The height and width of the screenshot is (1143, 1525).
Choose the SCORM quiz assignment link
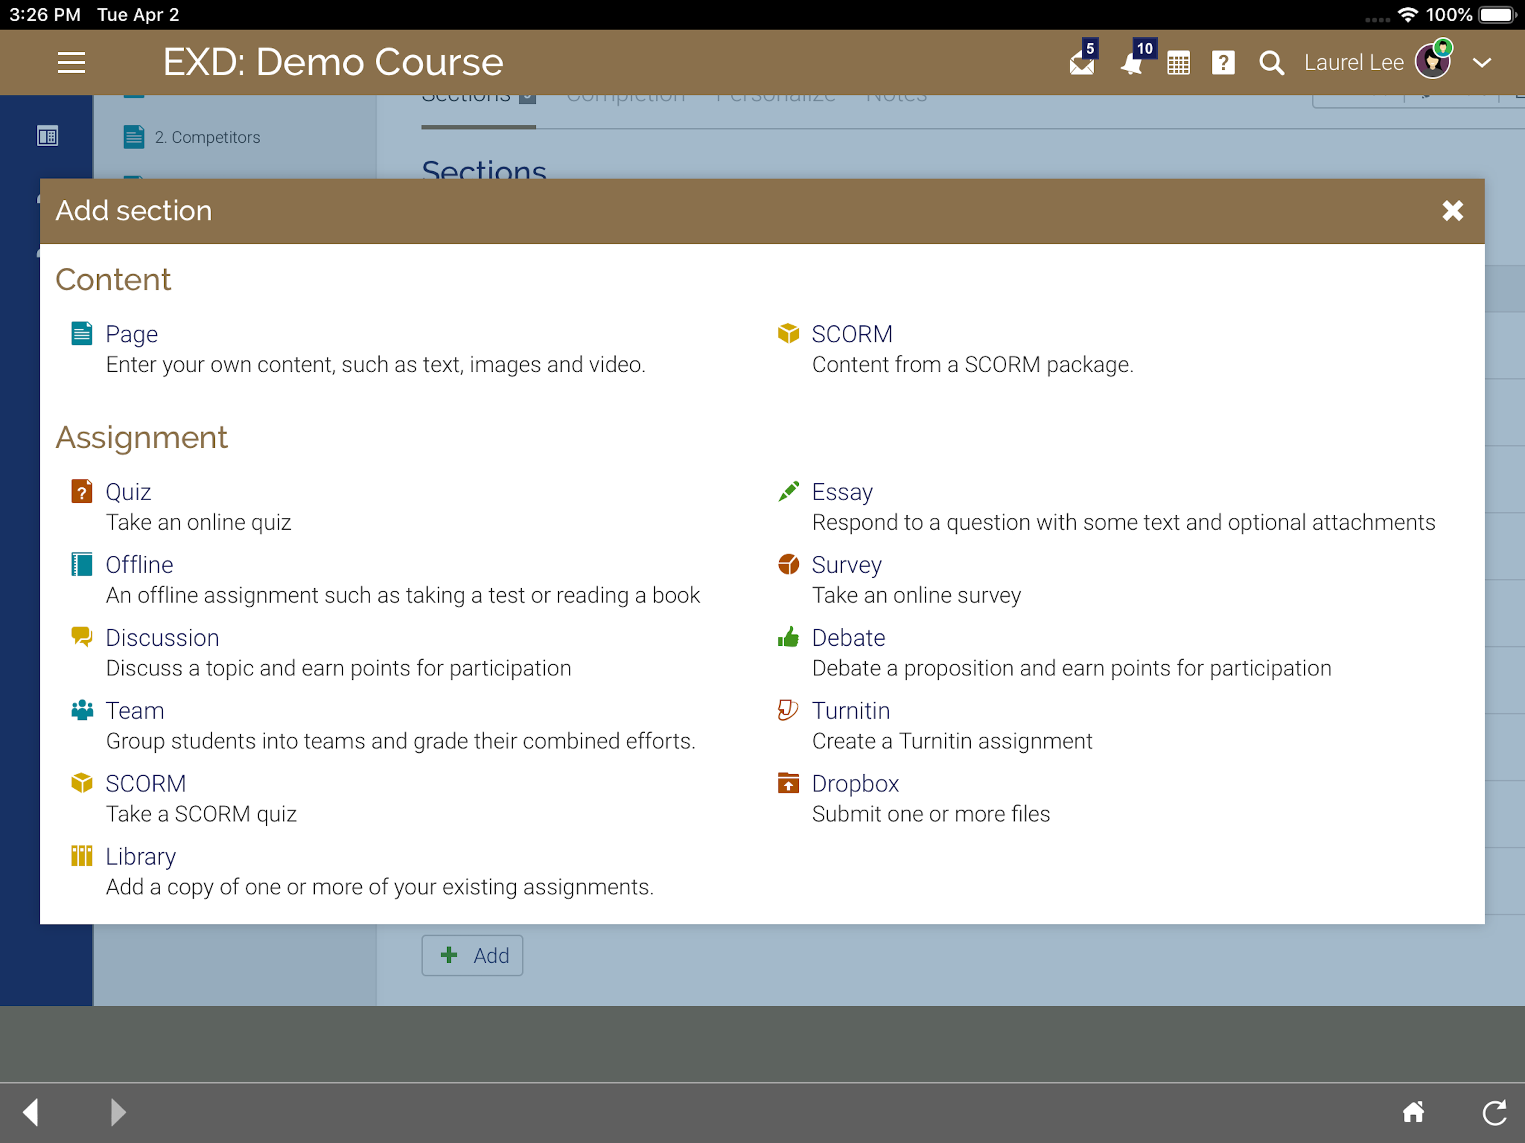pos(146,784)
